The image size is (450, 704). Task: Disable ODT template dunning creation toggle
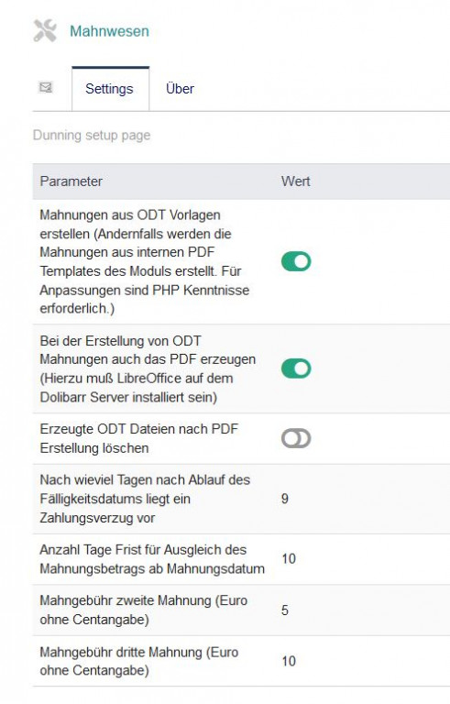pyautogui.click(x=296, y=261)
